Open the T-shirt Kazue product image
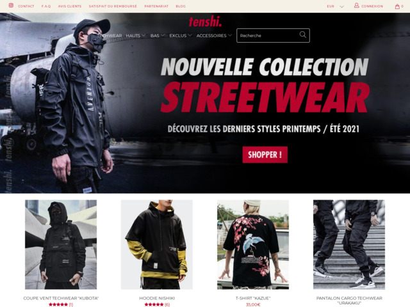Image resolution: width=410 pixels, height=307 pixels. [x=253, y=244]
